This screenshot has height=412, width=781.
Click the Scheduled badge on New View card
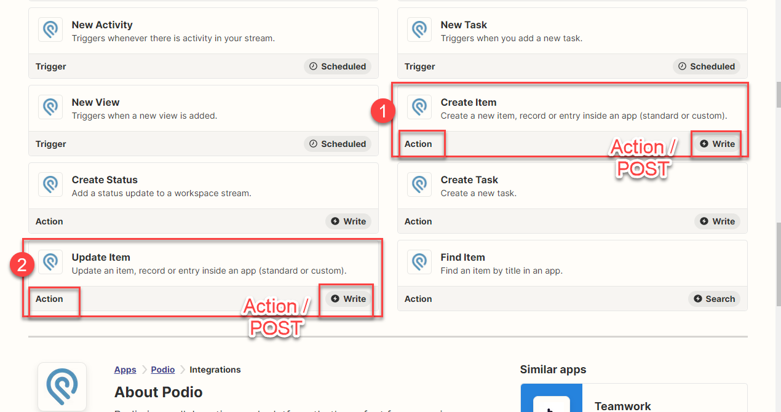338,144
